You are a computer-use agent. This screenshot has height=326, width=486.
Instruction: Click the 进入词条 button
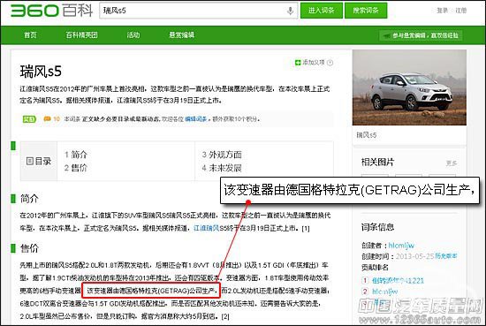322,11
